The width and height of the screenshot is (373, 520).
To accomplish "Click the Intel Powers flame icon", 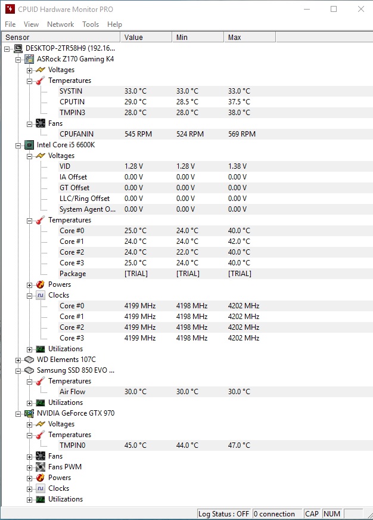I will 41,284.
